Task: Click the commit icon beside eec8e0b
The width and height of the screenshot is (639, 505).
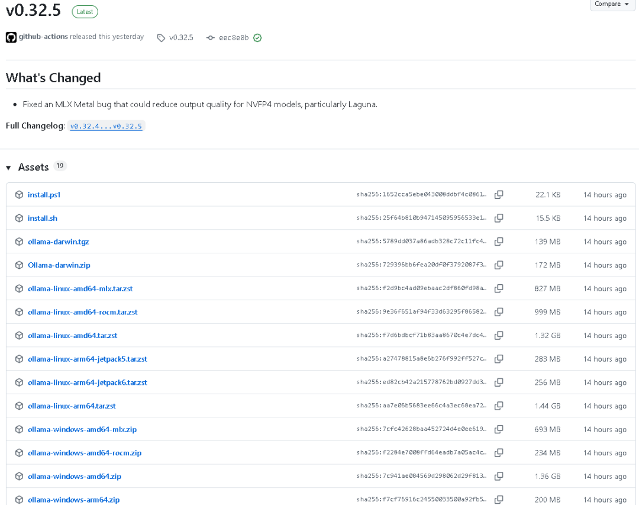Action: (210, 38)
